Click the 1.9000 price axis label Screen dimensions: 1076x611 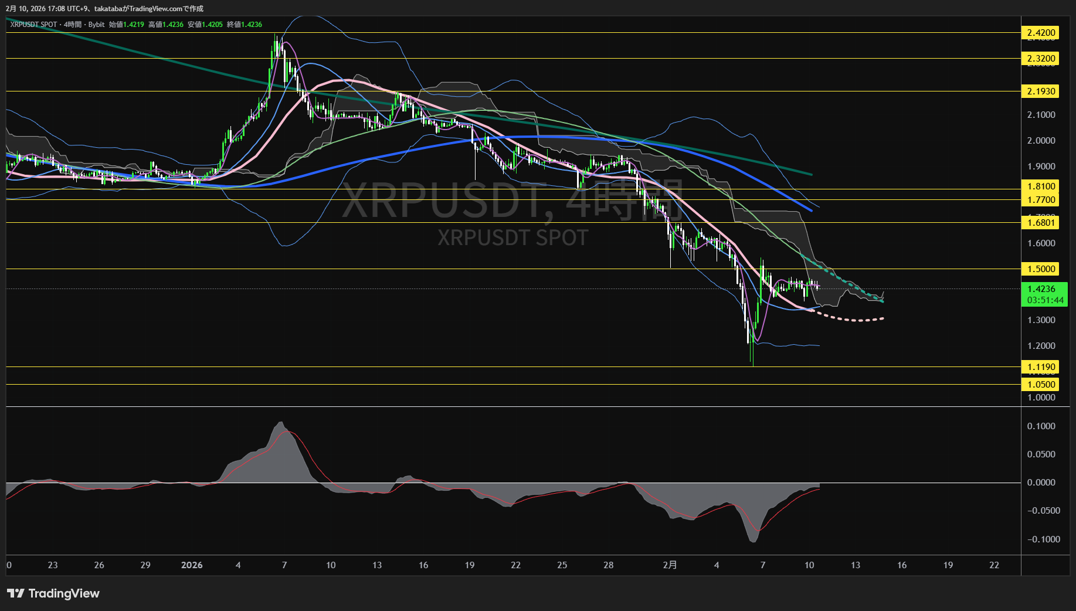pos(1041,167)
